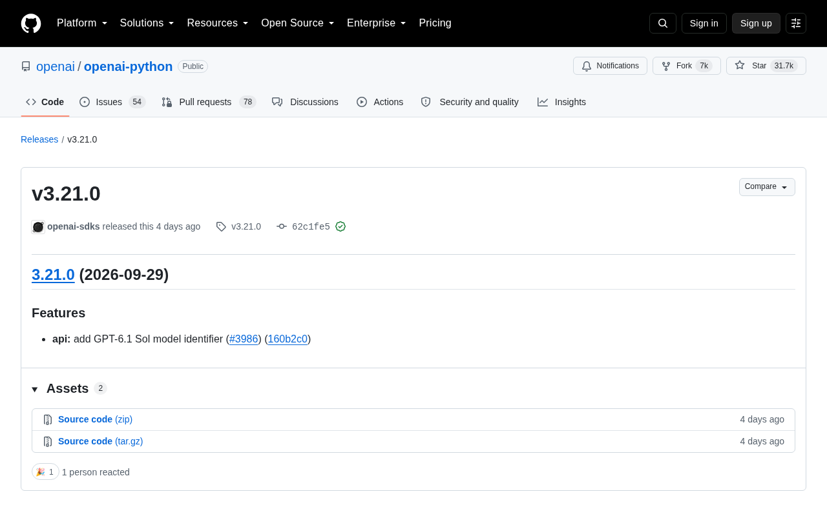Click the openai-sdks avatar image
The width and height of the screenshot is (827, 516).
(x=38, y=226)
